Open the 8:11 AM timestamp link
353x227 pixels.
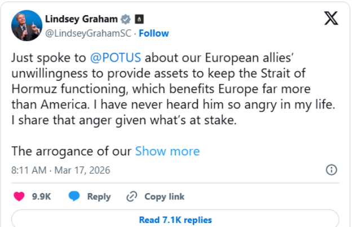61,169
